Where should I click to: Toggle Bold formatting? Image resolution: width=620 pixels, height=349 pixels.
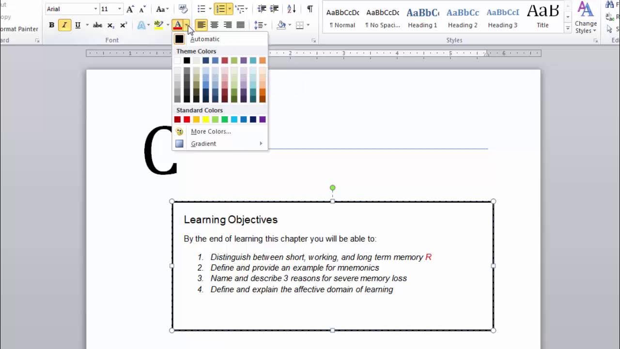(x=51, y=25)
